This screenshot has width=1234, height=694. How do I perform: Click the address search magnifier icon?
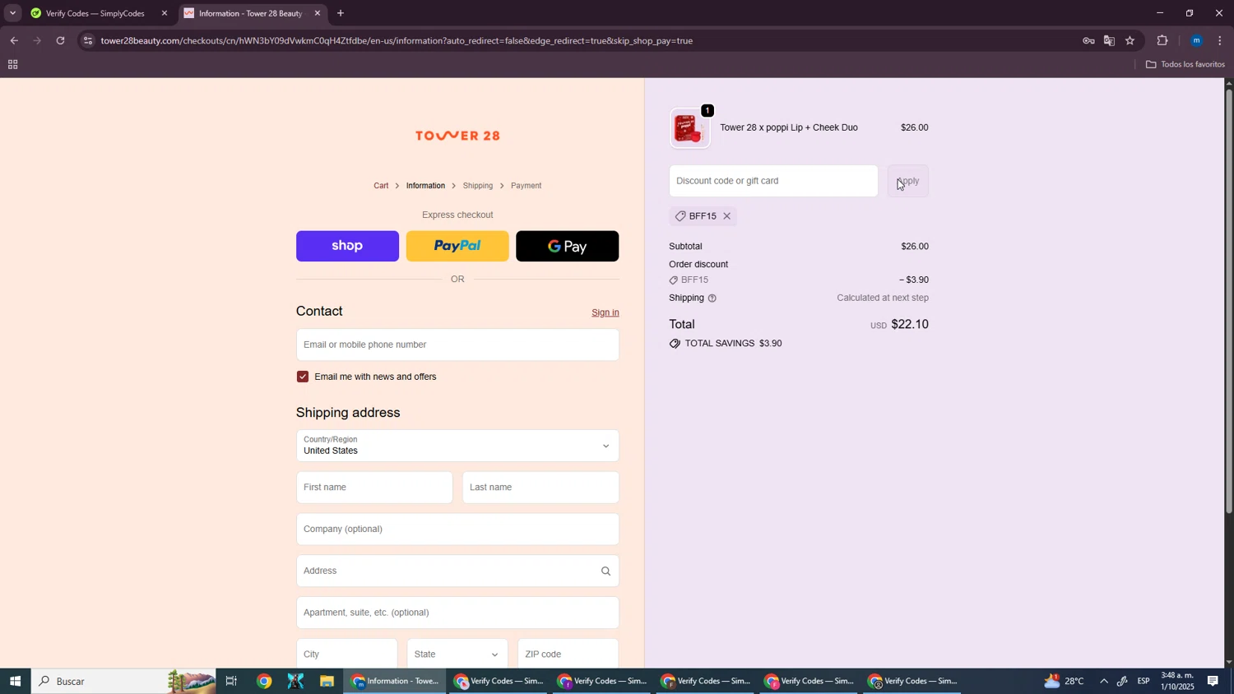click(x=605, y=571)
